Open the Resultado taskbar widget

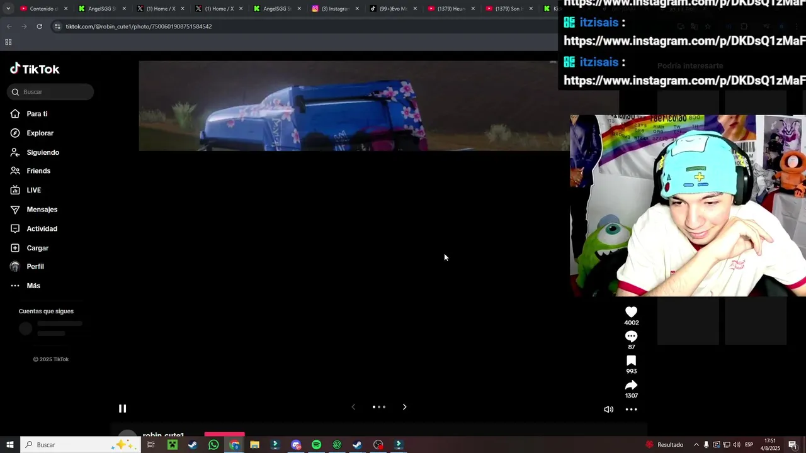(x=664, y=445)
